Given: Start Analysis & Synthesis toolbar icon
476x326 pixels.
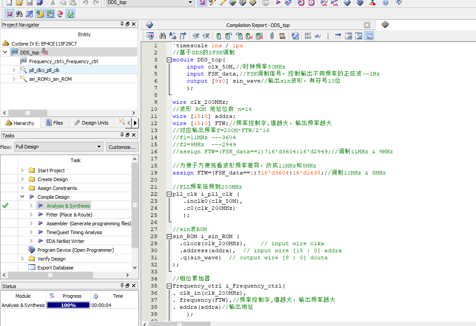Looking at the screenshot, I should pos(288,3).
